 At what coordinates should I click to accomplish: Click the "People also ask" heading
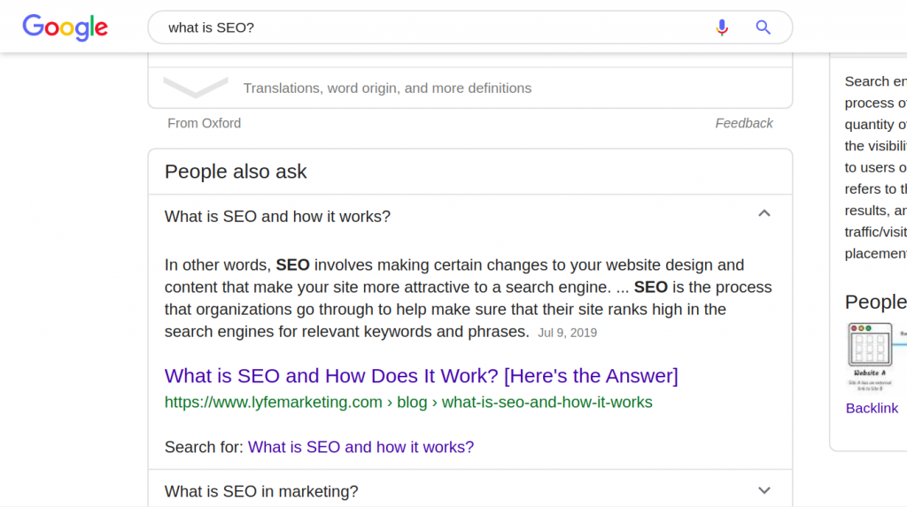tap(236, 172)
